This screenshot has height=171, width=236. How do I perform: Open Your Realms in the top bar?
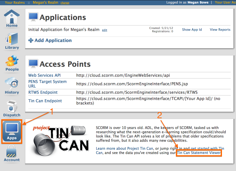coord(15,2)
